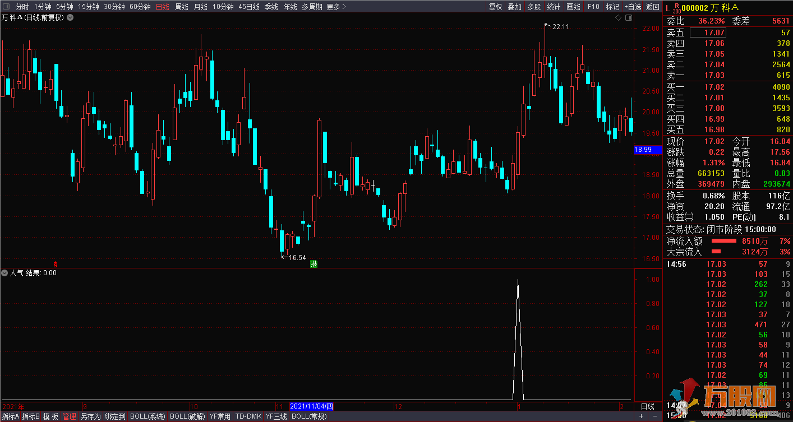The width and height of the screenshot is (793, 422).
Task: Click the 日线 label at the axis corner
Action: [647, 406]
